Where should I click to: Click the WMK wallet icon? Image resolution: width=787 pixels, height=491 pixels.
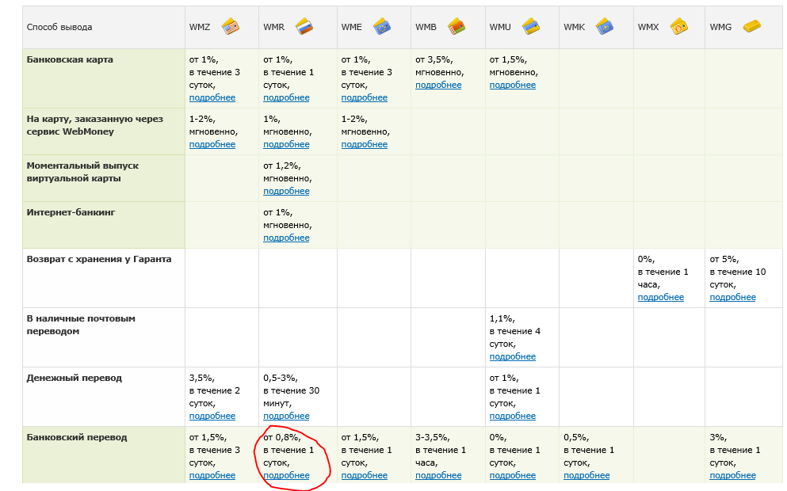coord(605,26)
